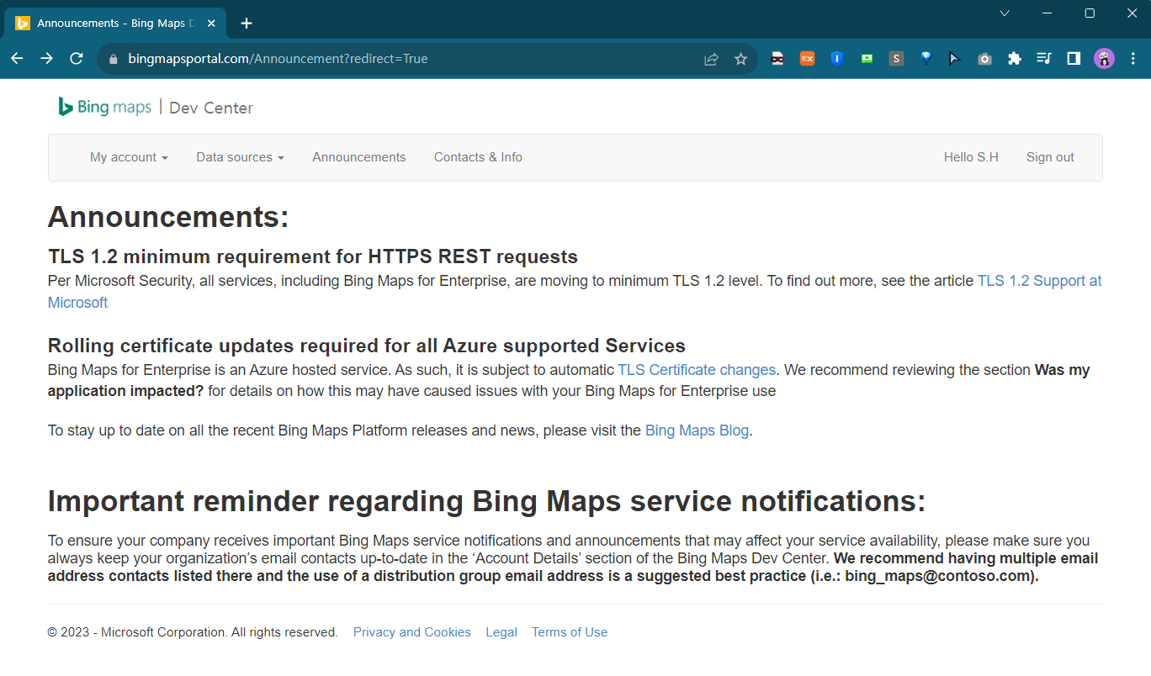Click the Rolling certificate updates heading
This screenshot has width=1151, height=676.
(367, 346)
